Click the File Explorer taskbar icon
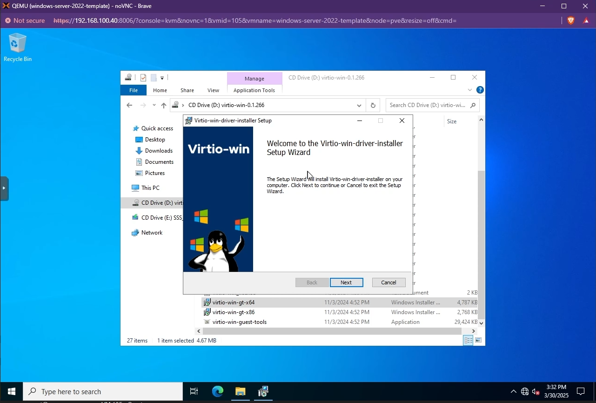Screen dimensions: 596x403 [240, 391]
